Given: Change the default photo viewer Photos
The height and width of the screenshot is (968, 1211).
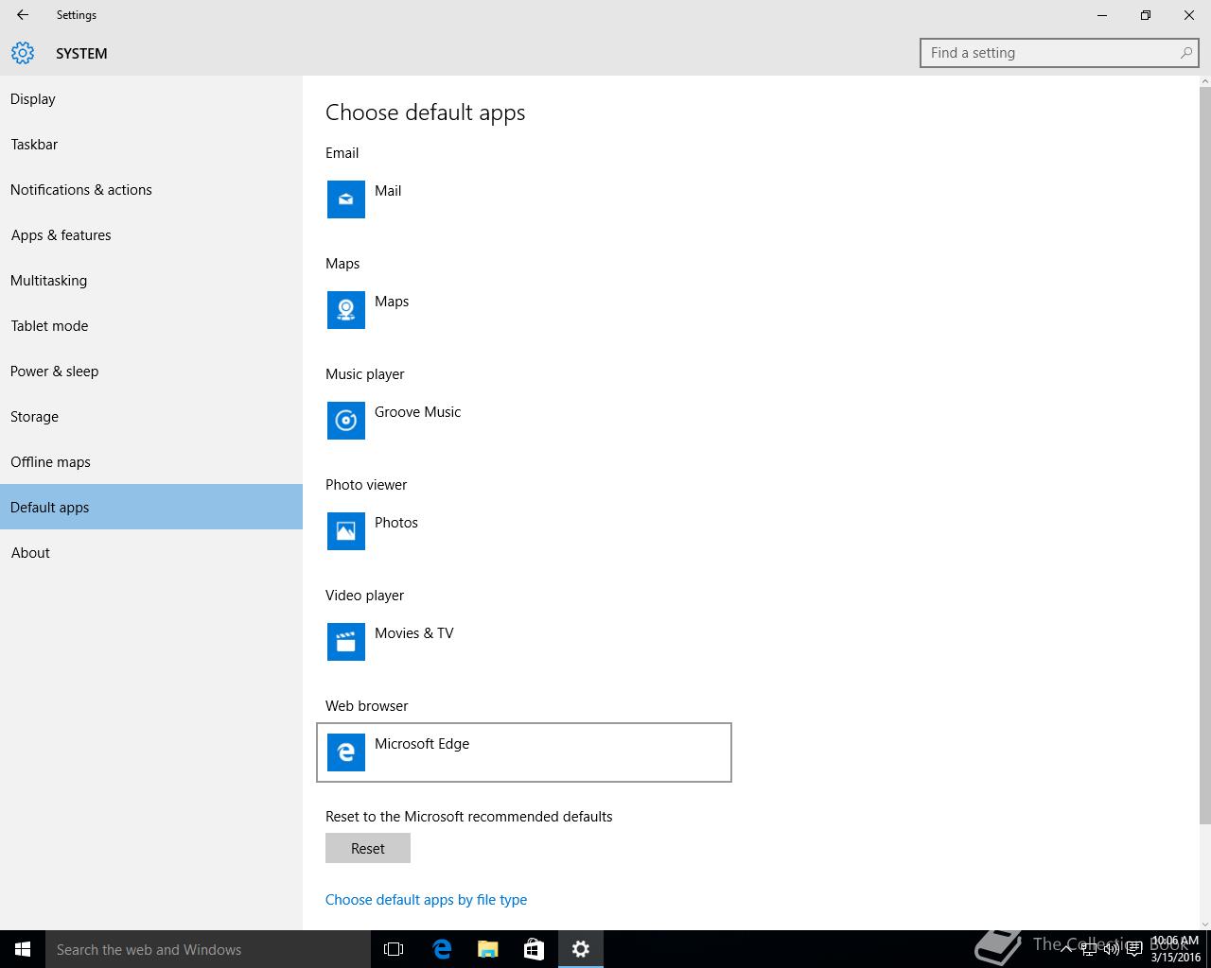Looking at the screenshot, I should coord(524,531).
